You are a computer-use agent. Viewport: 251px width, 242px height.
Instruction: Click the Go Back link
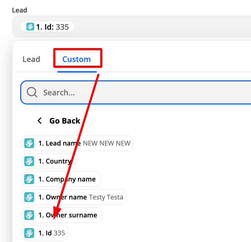(65, 121)
